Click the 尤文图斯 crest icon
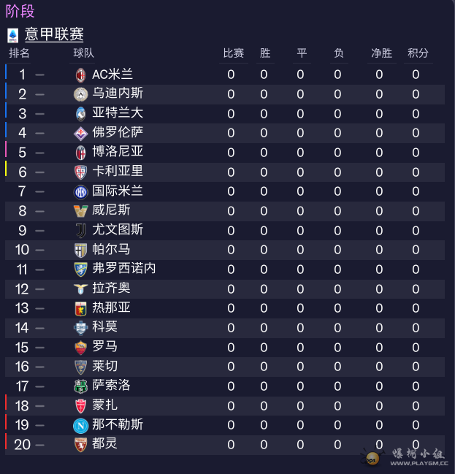The width and height of the screenshot is (455, 474). click(x=81, y=231)
